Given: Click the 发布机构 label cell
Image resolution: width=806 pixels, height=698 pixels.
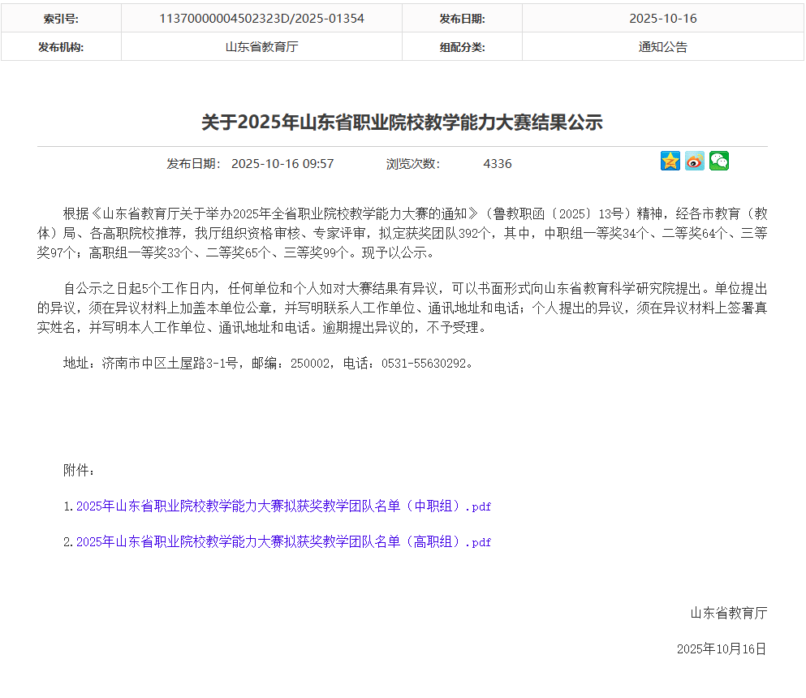Looking at the screenshot, I should (x=61, y=47).
